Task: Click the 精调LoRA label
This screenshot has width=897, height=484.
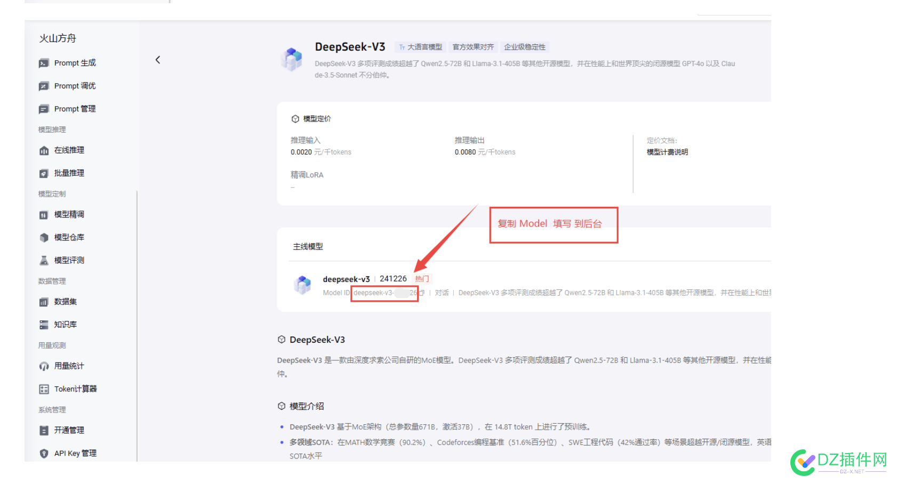Action: pos(307,175)
